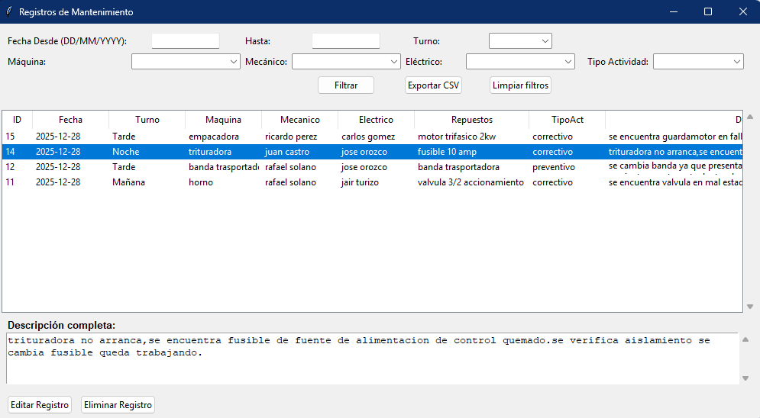Image resolution: width=760 pixels, height=418 pixels.
Task: Sort by the Fecha column header
Action: (70, 120)
